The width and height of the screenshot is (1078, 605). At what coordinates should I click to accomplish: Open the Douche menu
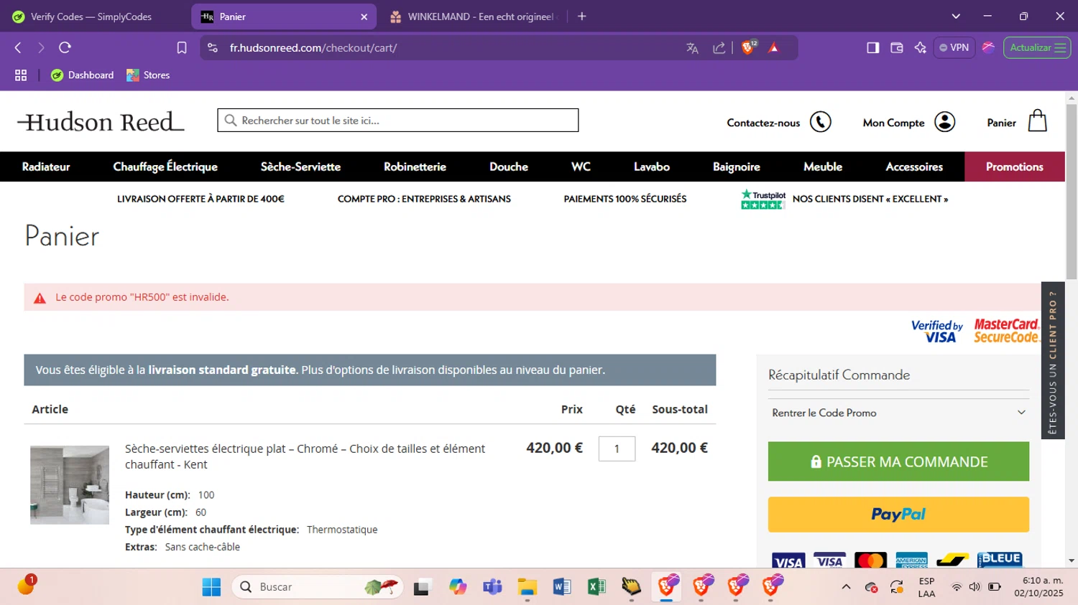[x=509, y=167]
